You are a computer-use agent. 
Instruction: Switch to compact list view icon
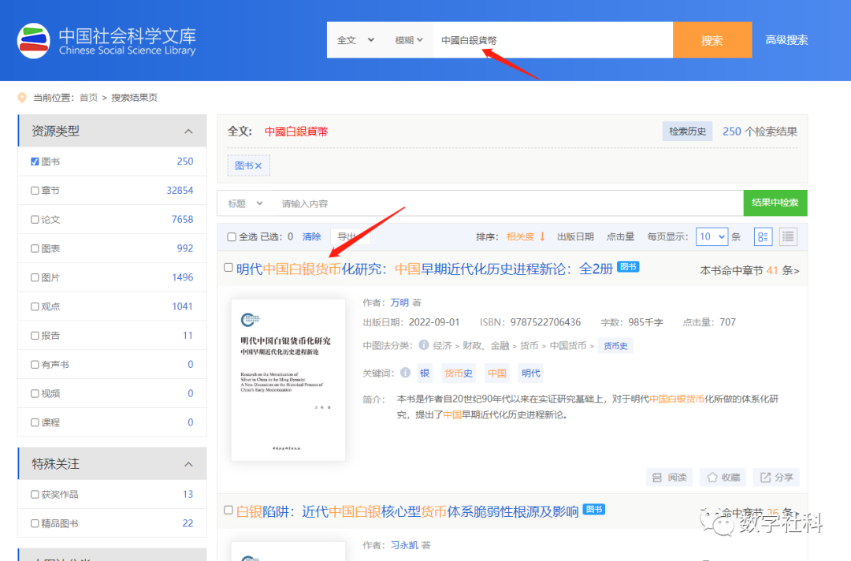(788, 236)
